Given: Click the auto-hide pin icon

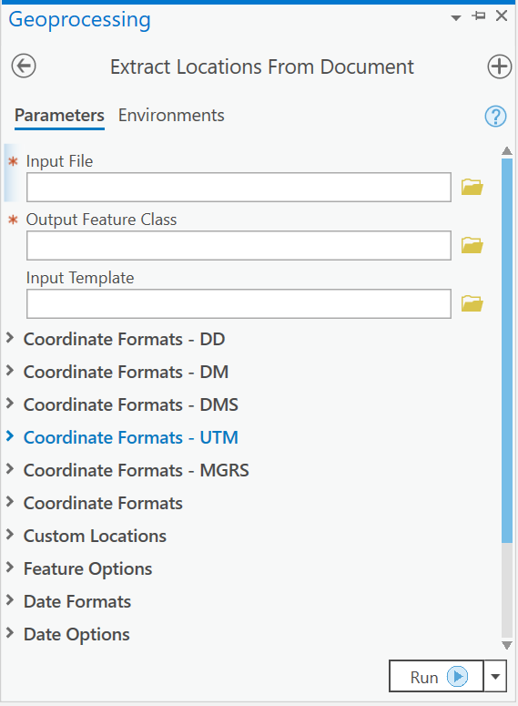Looking at the screenshot, I should coord(479,16).
